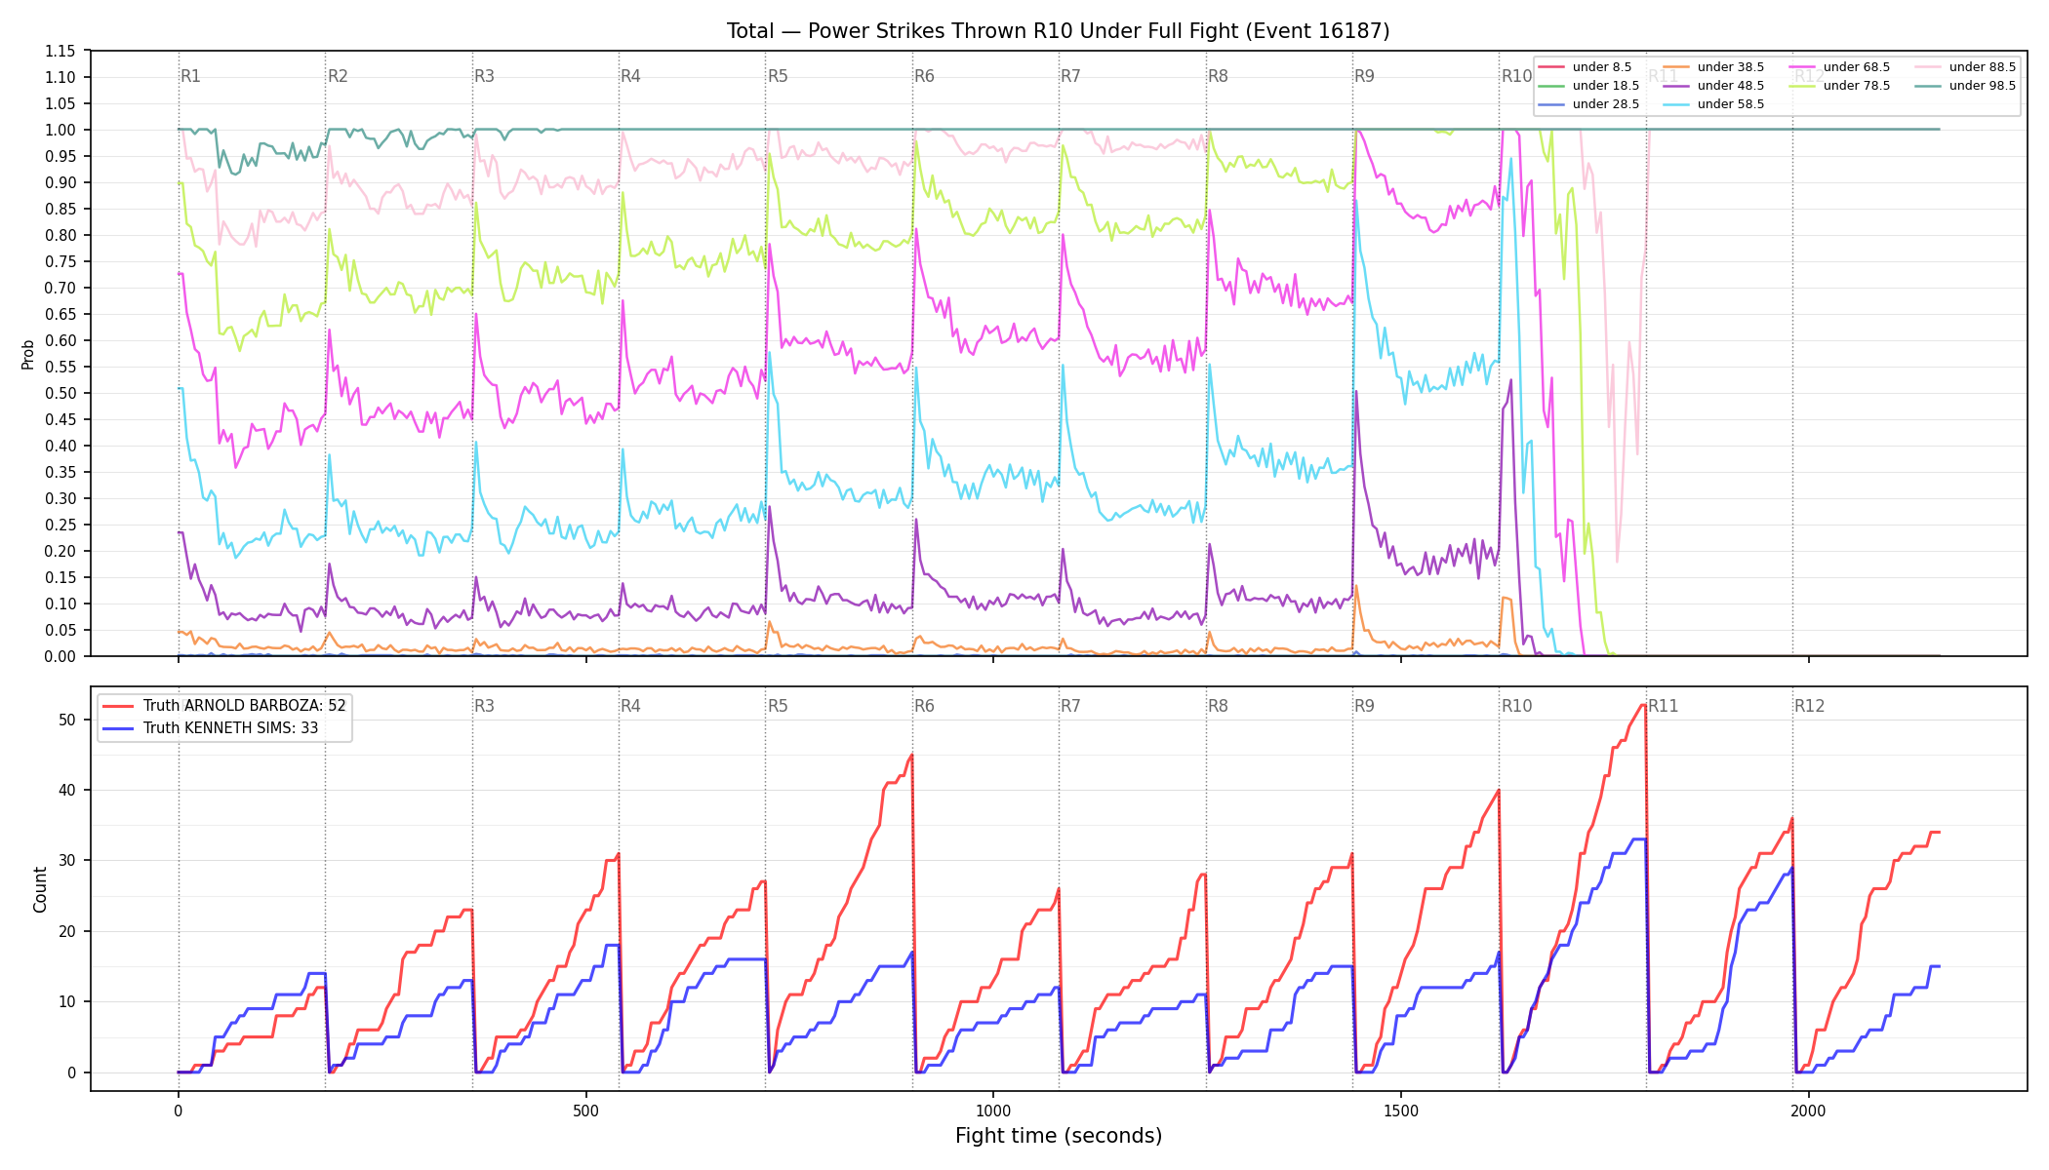Click the R3 round label in count chart
Viewport: 2049px width, 1170px height.
coord(484,706)
